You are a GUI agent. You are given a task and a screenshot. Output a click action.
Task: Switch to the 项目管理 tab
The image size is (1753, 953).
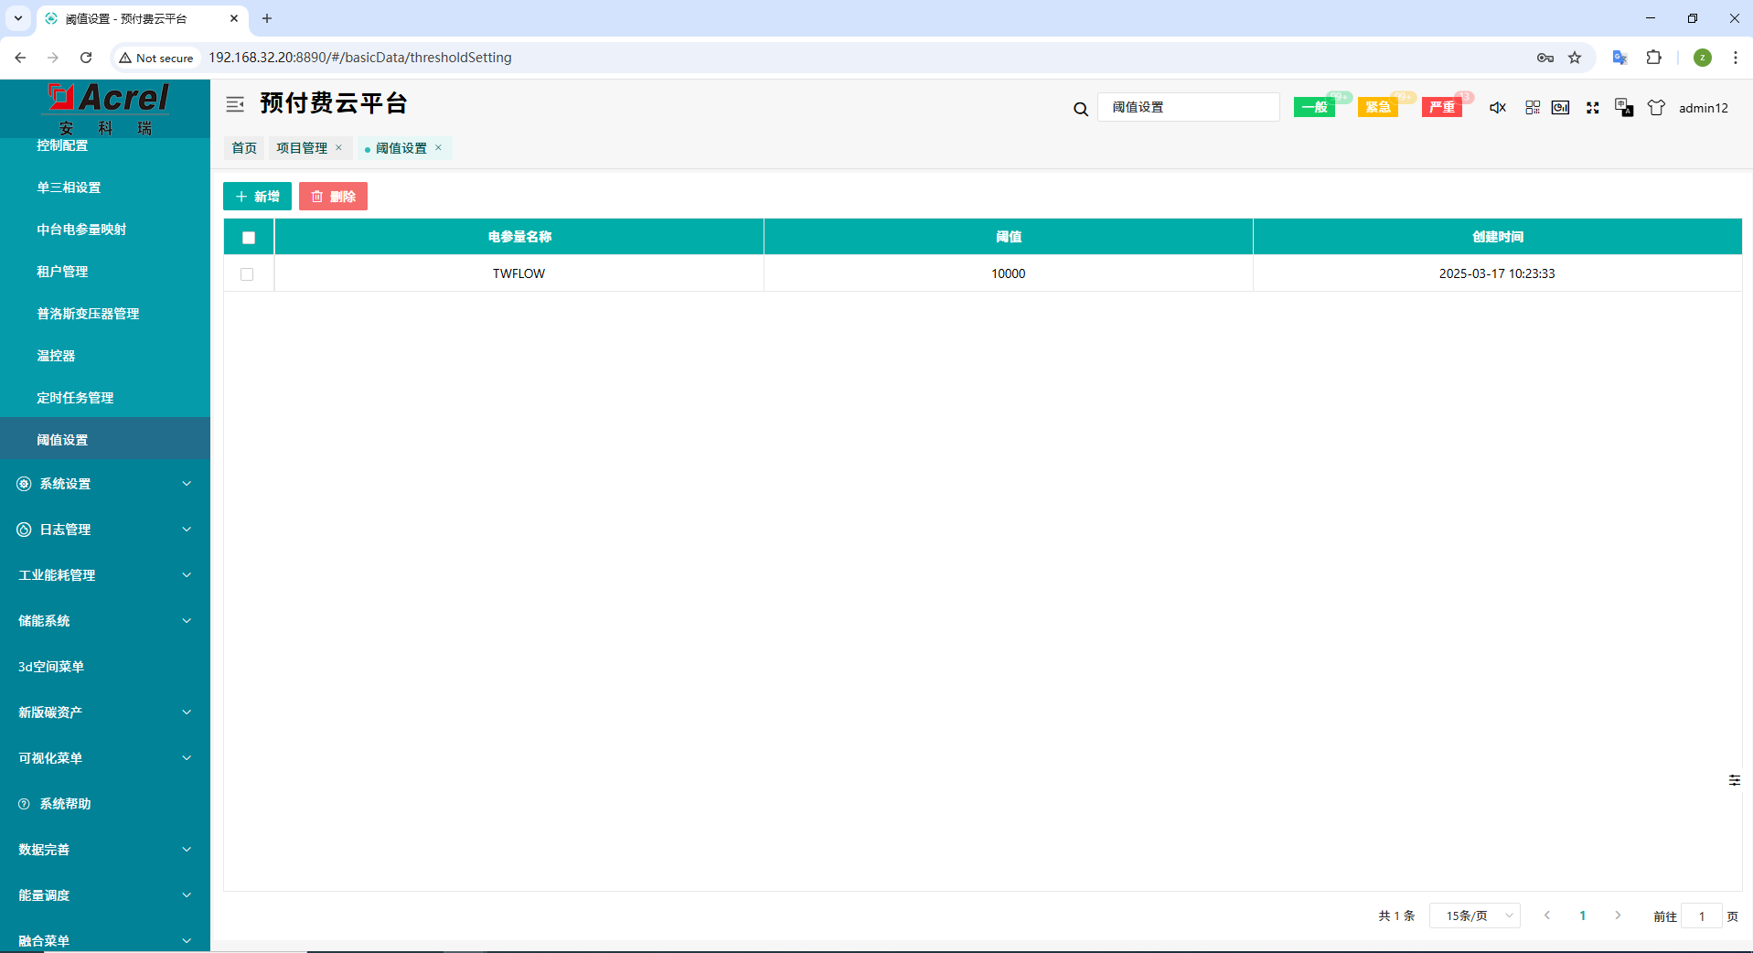302,148
